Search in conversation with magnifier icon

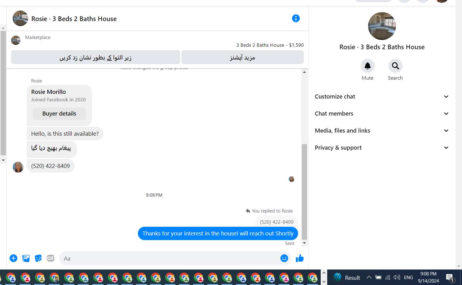[395, 66]
